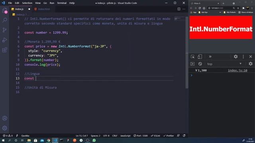Clear the console
Image resolution: width=255 pixels, height=143 pixels.
click(200, 64)
